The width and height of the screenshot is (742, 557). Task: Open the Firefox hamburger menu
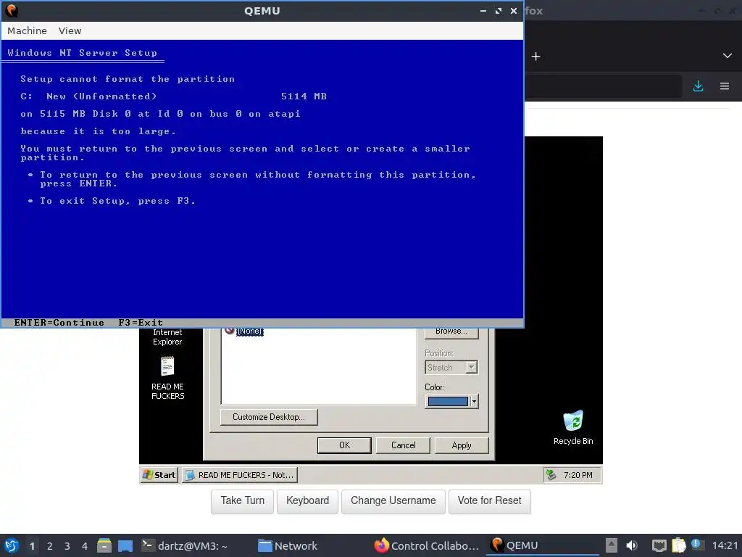pyautogui.click(x=725, y=86)
